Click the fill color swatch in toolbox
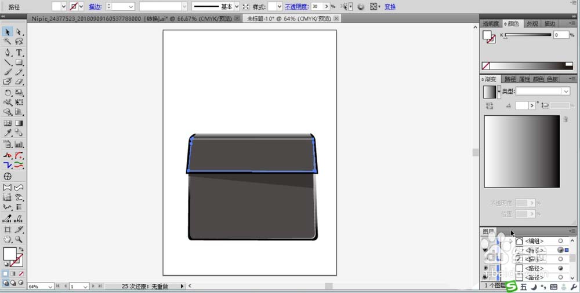Image resolution: width=580 pixels, height=293 pixels. (x=10, y=254)
